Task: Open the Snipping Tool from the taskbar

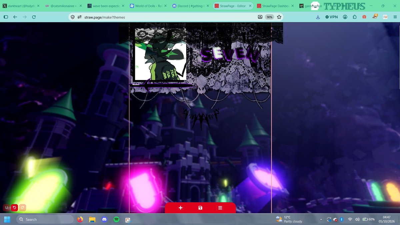Action: coord(128,220)
